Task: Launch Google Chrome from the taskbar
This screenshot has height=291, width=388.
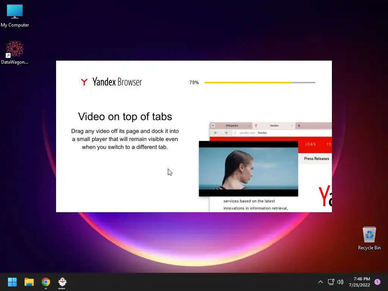Action: 46,282
